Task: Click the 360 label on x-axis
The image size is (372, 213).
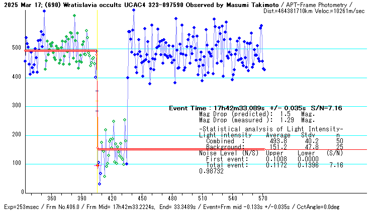Action: pyautogui.click(x=52, y=198)
